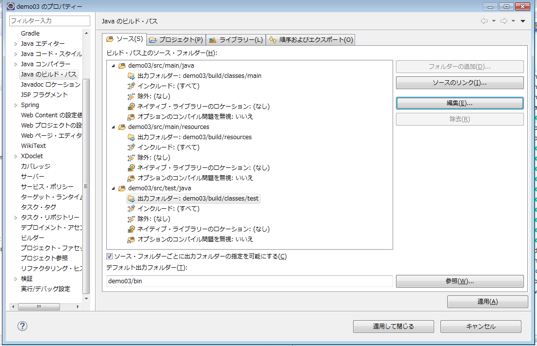Open the view menu dropdown arrow top right
This screenshot has height=346, width=537.
coord(523,20)
